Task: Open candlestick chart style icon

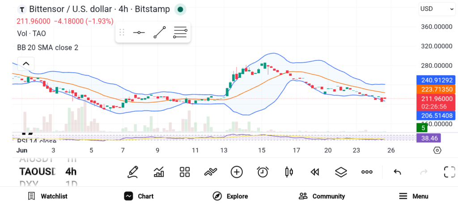Action: [288, 172]
